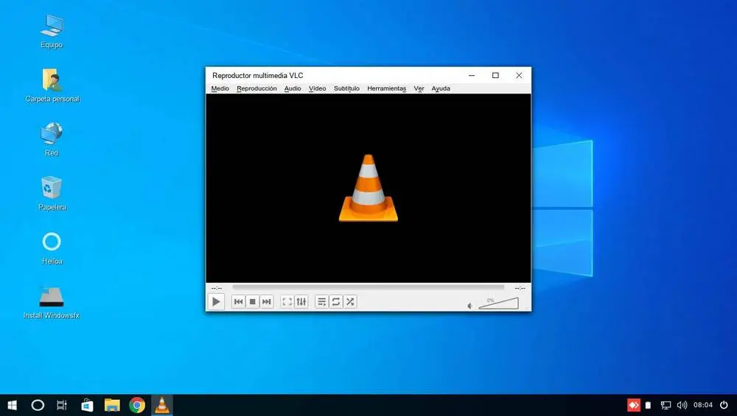The image size is (737, 416).
Task: Open Task View in the taskbar
Action: [x=62, y=405]
